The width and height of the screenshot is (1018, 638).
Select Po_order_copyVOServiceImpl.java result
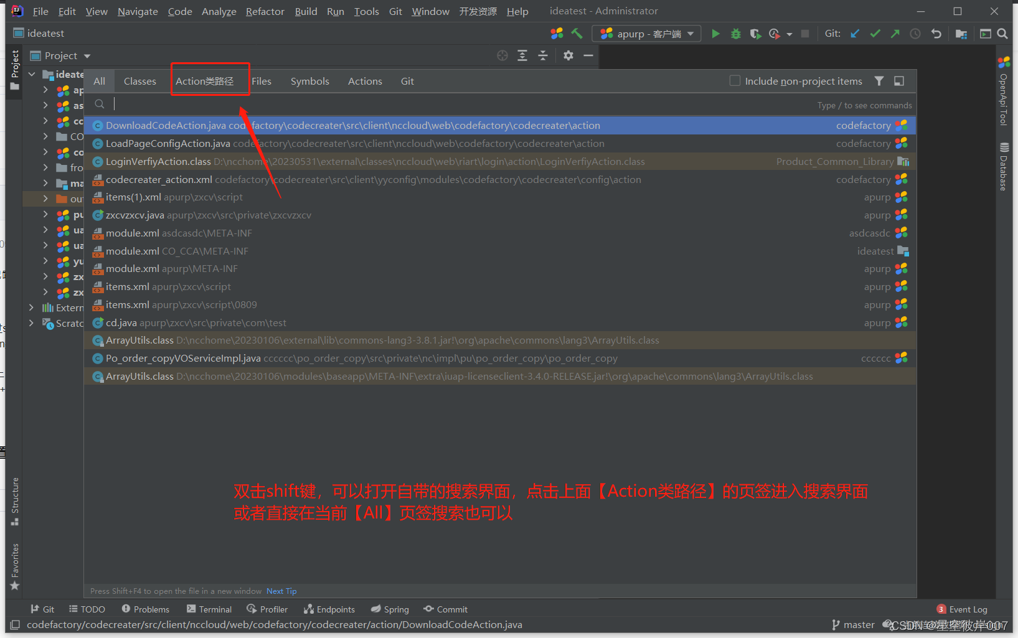click(500, 358)
